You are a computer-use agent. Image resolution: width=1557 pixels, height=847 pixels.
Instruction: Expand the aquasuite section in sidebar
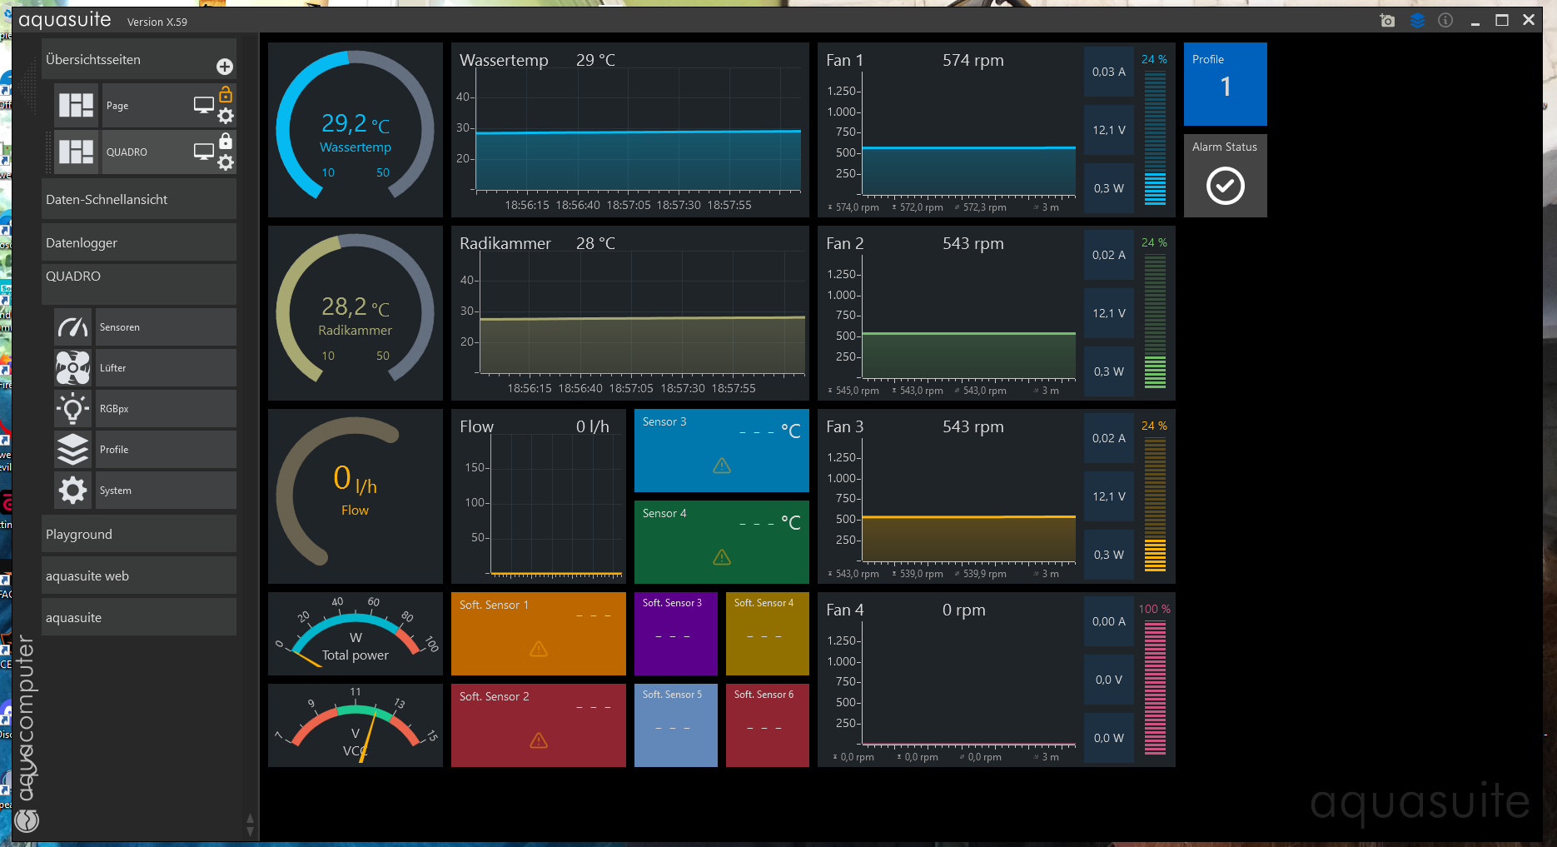tap(139, 618)
